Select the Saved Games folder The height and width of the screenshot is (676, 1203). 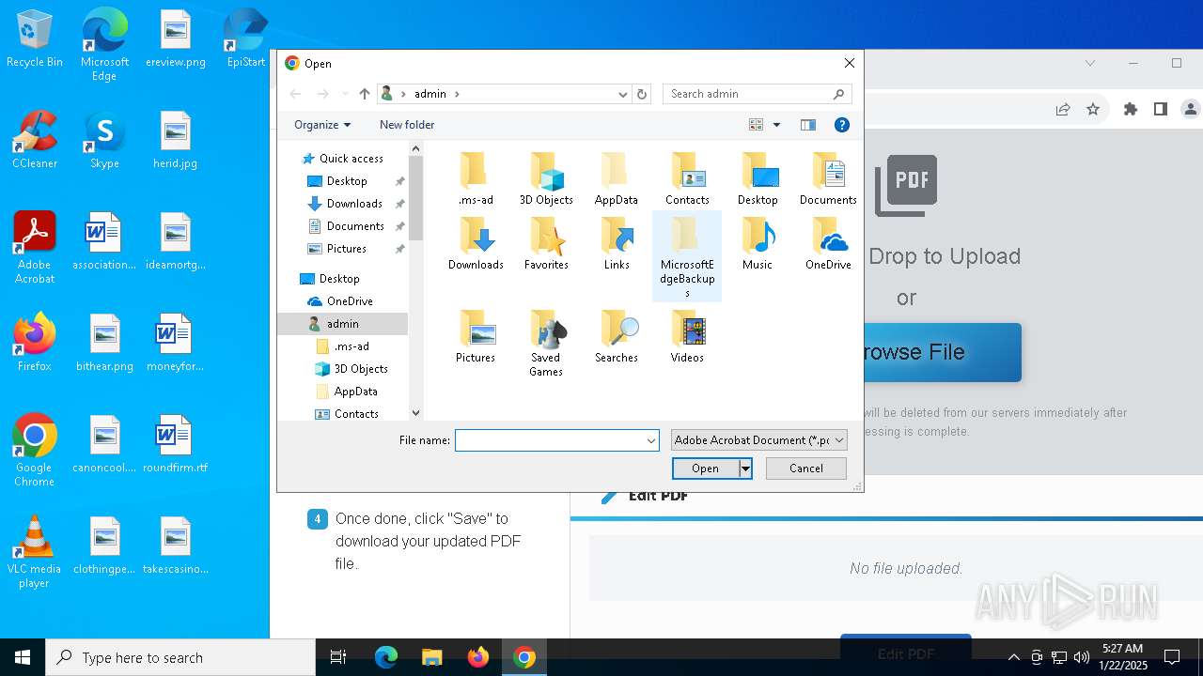546,343
